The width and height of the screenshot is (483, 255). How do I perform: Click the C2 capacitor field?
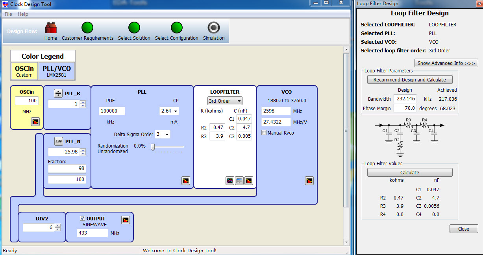pos(244,128)
